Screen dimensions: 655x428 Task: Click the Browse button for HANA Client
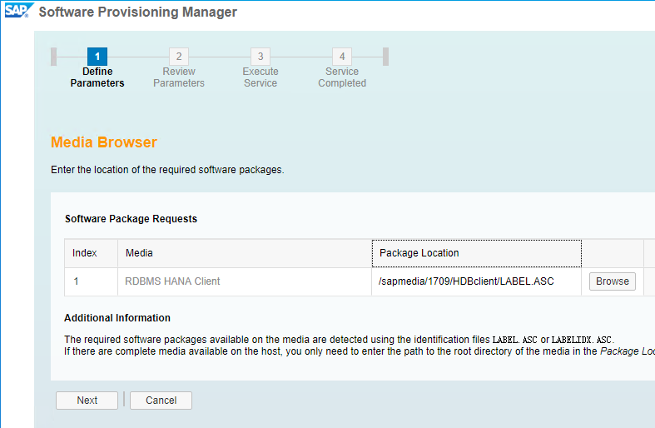pos(613,281)
